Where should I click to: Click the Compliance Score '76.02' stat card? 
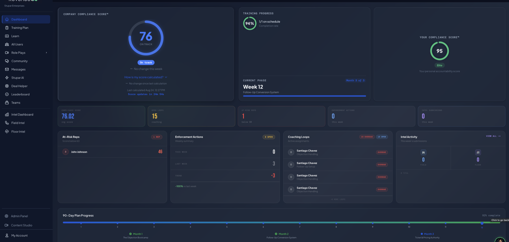coord(102,116)
